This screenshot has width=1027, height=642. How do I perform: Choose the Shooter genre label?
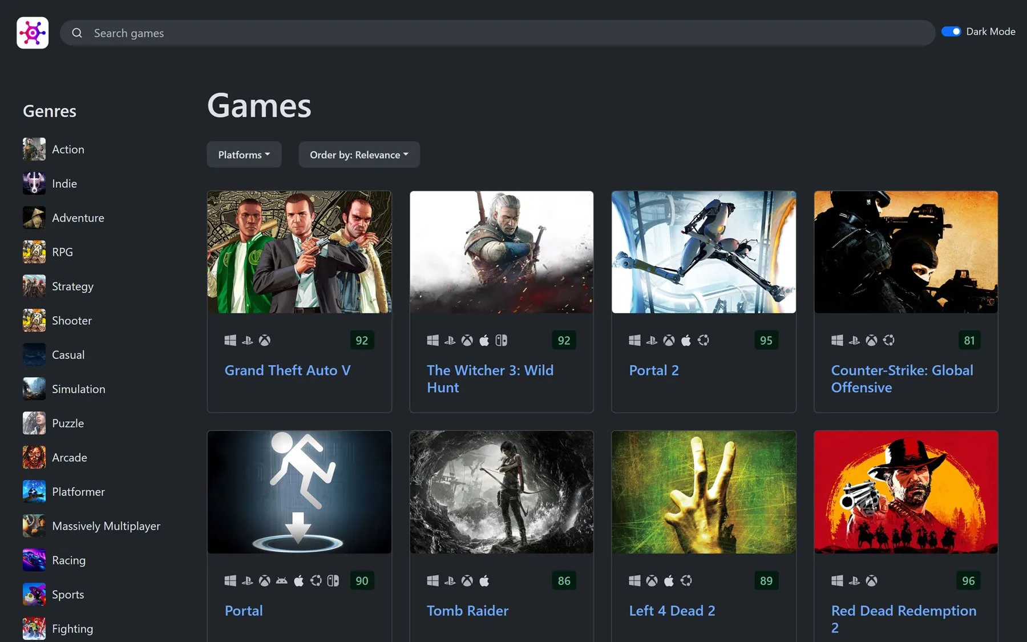(72, 320)
